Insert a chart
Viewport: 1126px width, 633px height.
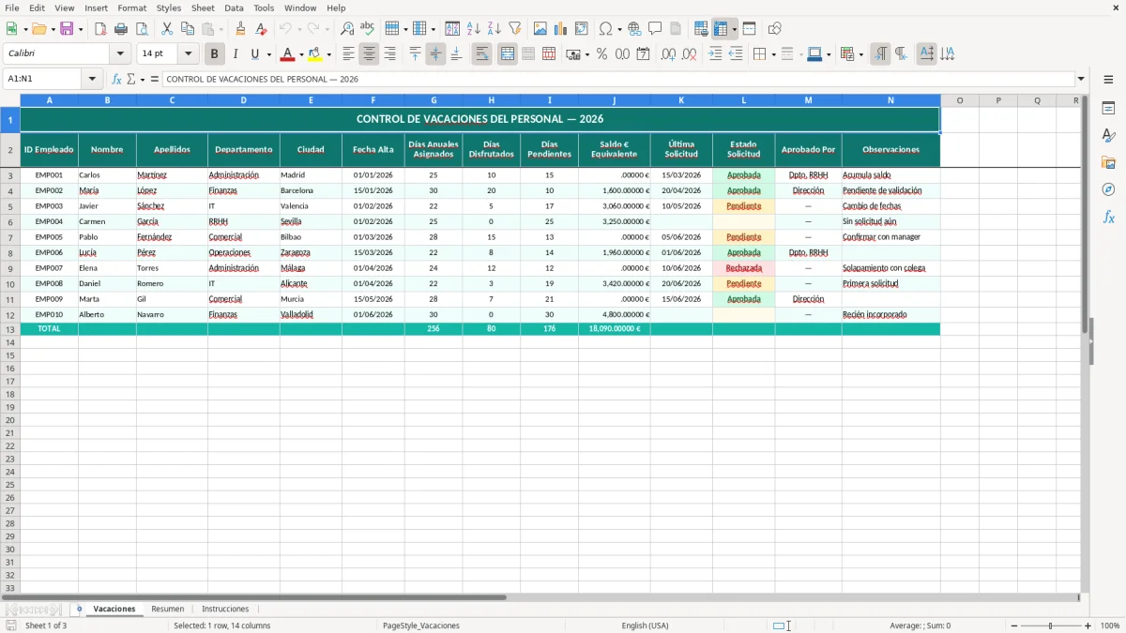(561, 29)
